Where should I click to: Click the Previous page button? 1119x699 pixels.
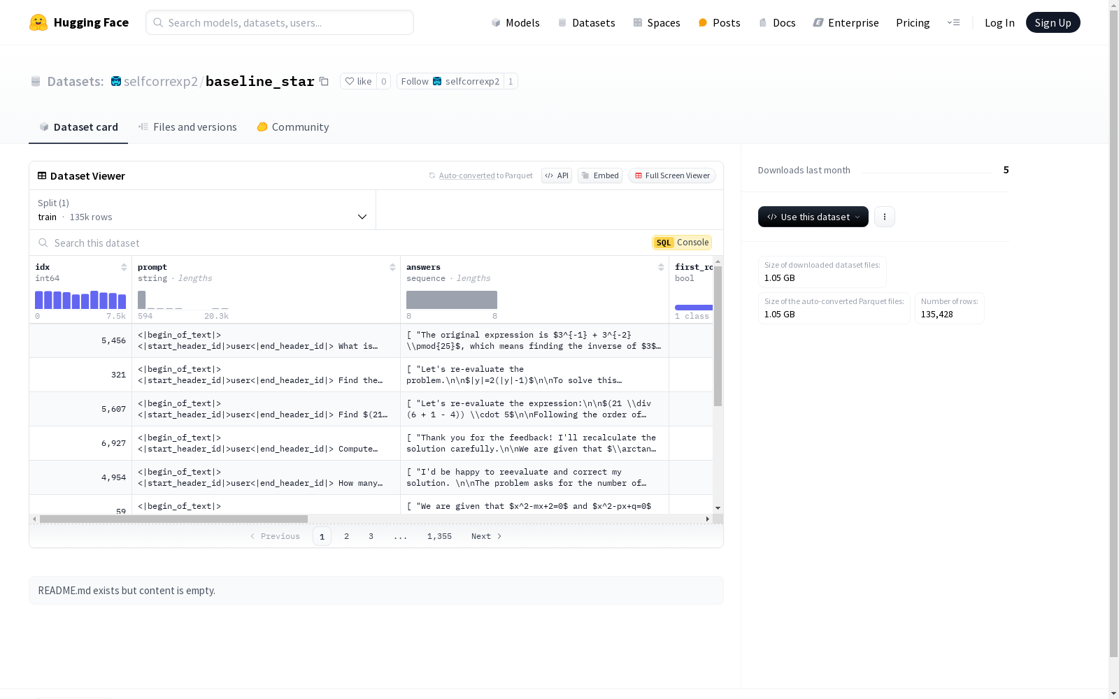point(275,536)
